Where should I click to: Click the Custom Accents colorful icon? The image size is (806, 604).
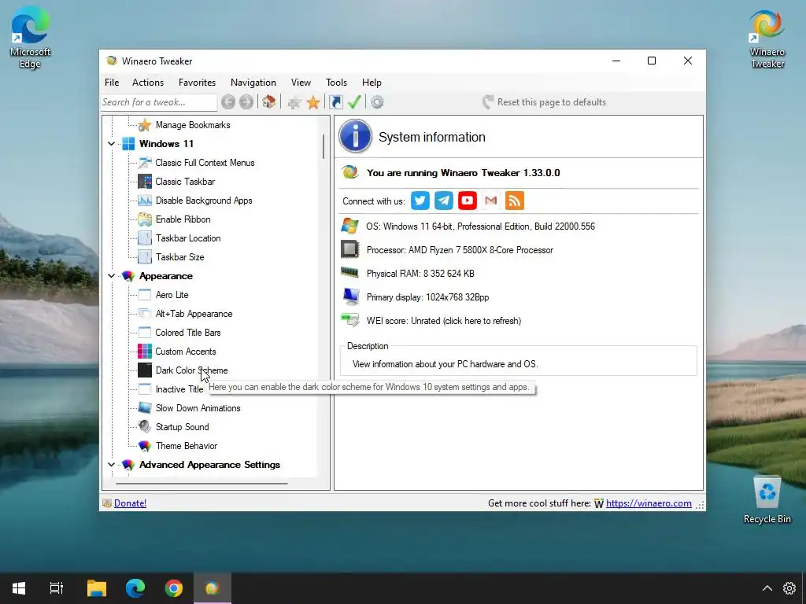(x=145, y=352)
